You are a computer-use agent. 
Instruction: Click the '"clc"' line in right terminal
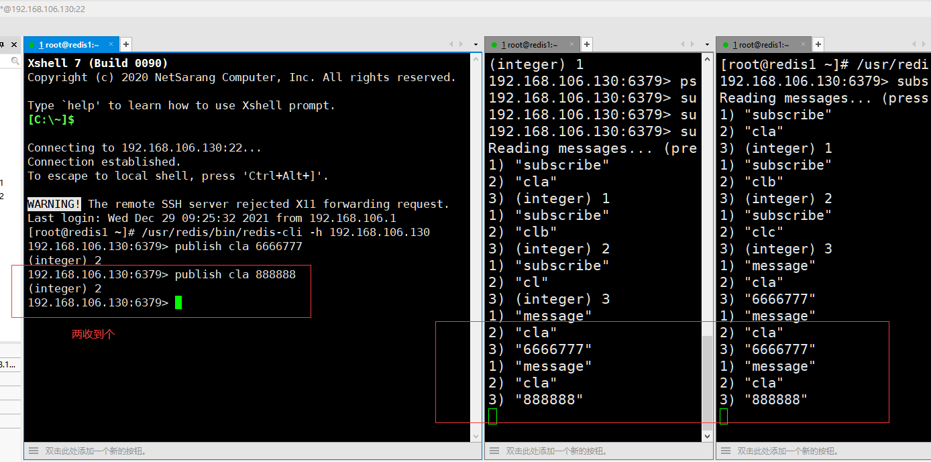pyautogui.click(x=751, y=232)
